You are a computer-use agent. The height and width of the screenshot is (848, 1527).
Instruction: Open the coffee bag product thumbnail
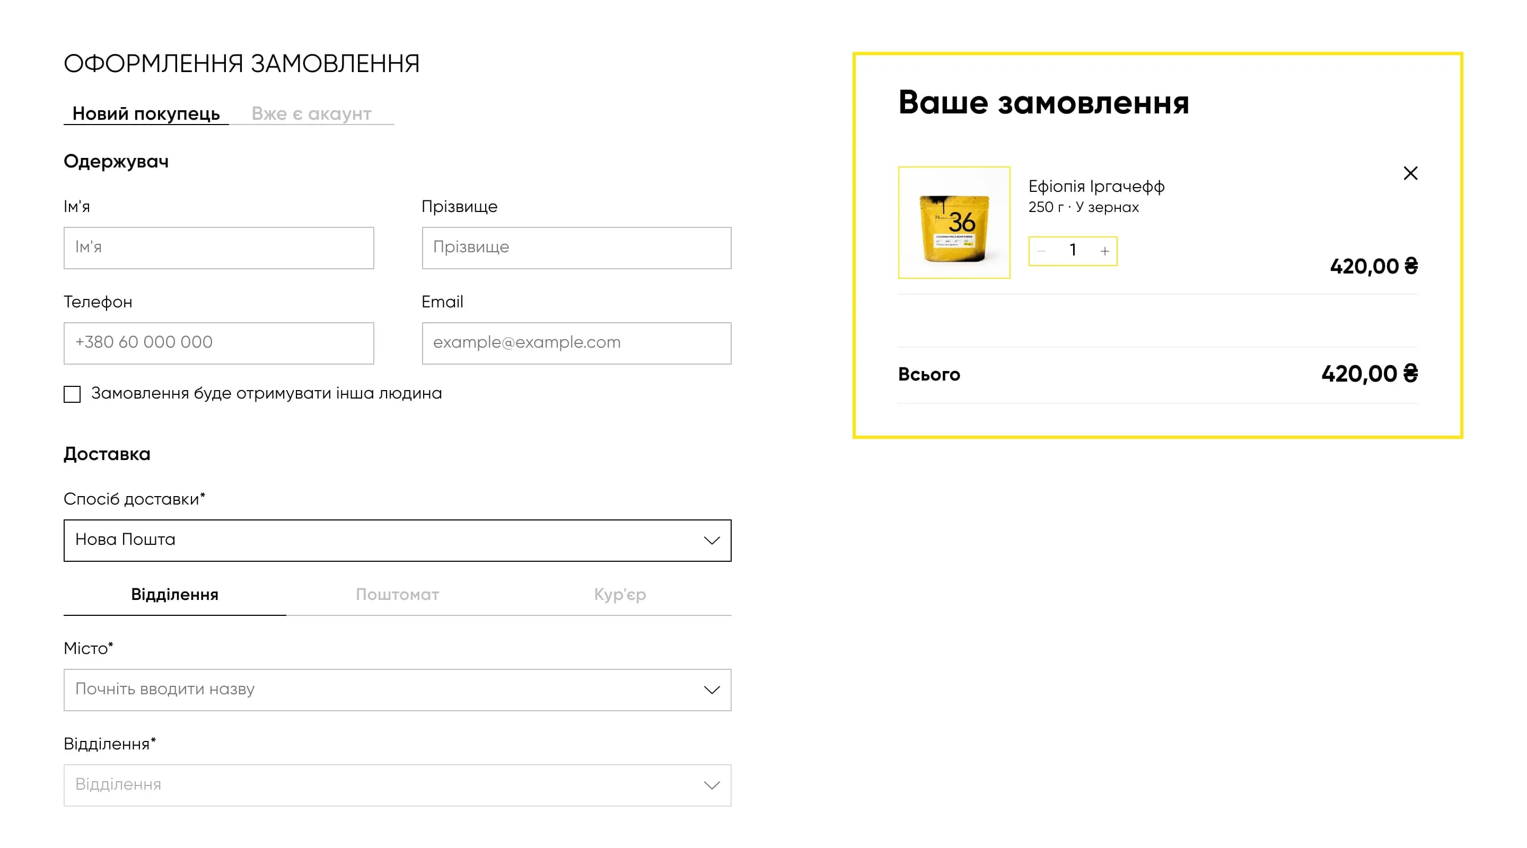954,222
